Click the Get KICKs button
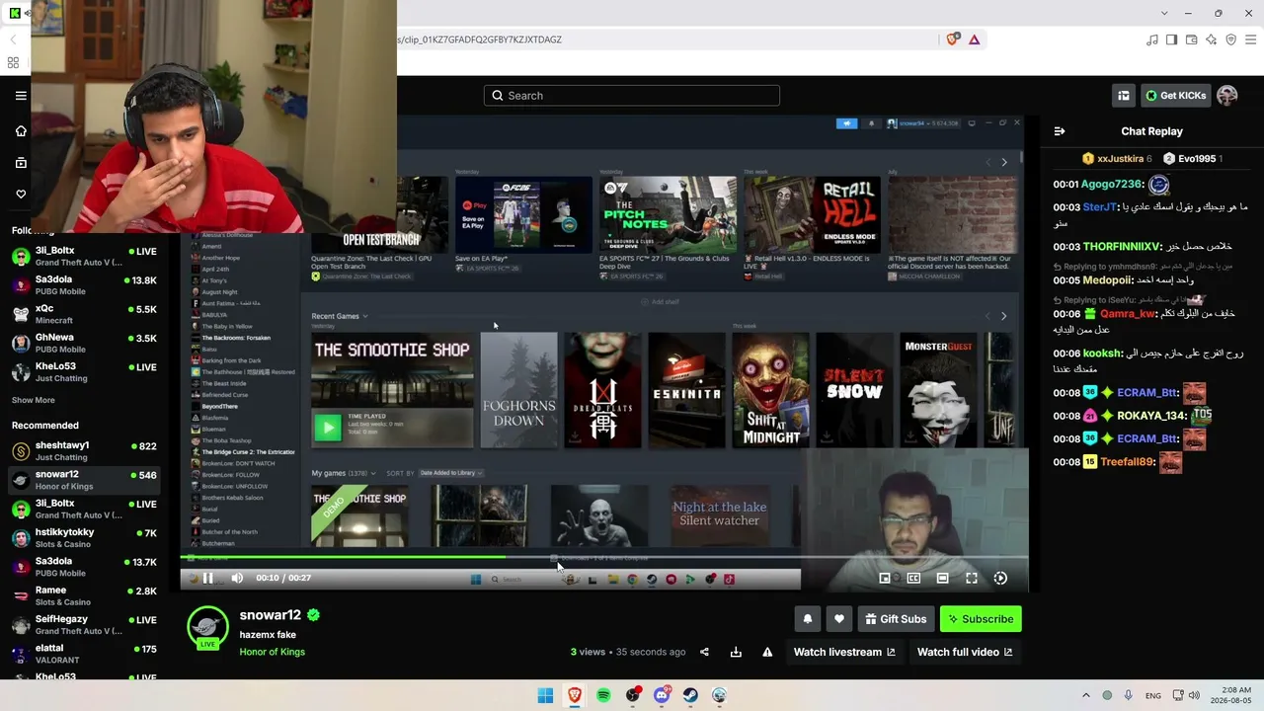This screenshot has width=1264, height=711. (1176, 96)
